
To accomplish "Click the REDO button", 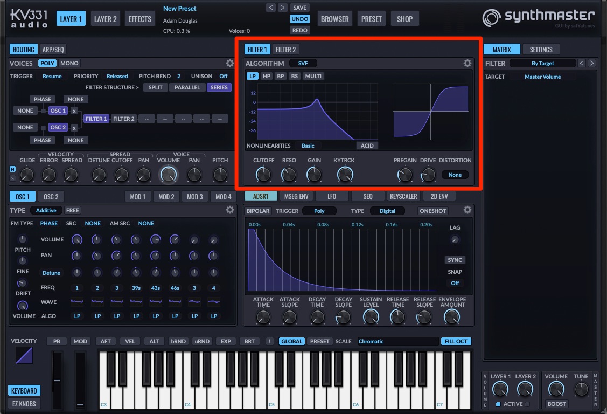I will [x=299, y=30].
